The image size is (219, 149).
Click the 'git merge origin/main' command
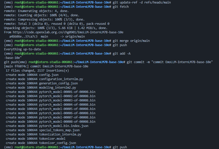click(131, 41)
